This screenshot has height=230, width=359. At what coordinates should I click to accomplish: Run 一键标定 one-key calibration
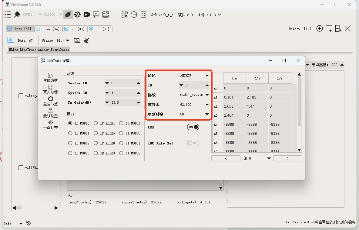(50, 122)
